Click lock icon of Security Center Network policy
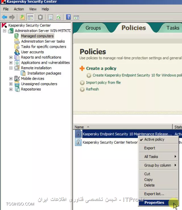This screenshot has width=182, height=210. (x=78, y=142)
